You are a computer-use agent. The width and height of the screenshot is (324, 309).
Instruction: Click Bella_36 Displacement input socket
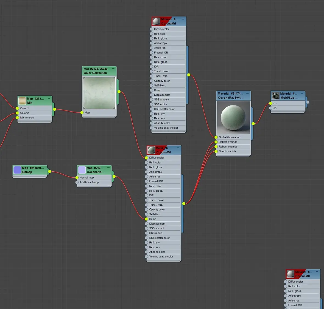pos(146,224)
